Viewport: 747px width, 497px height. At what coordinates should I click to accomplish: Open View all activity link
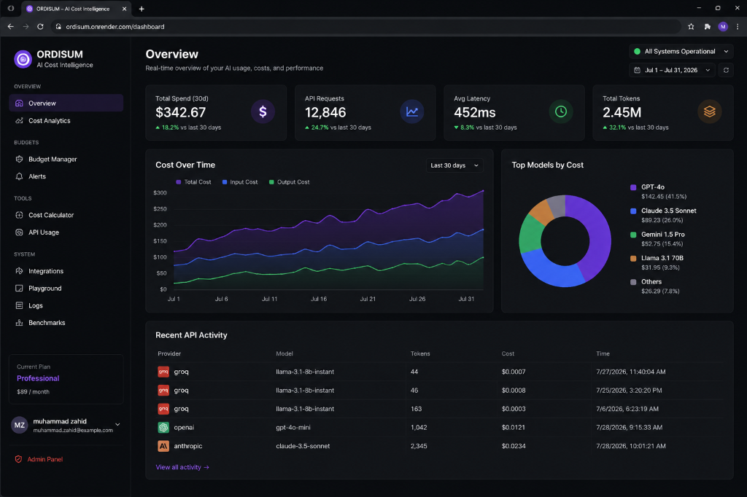coord(182,467)
